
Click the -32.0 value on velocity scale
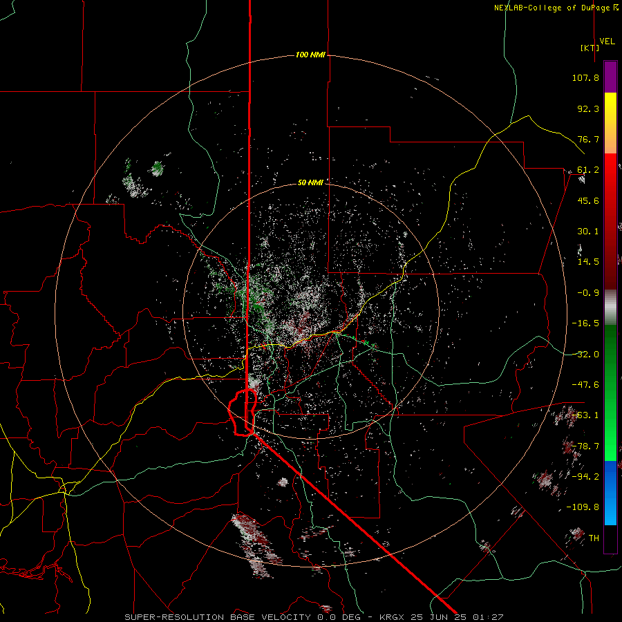click(x=585, y=355)
